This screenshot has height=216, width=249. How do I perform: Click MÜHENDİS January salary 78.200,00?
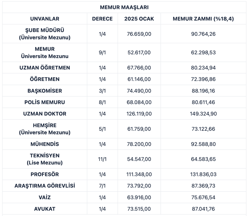coord(139,144)
